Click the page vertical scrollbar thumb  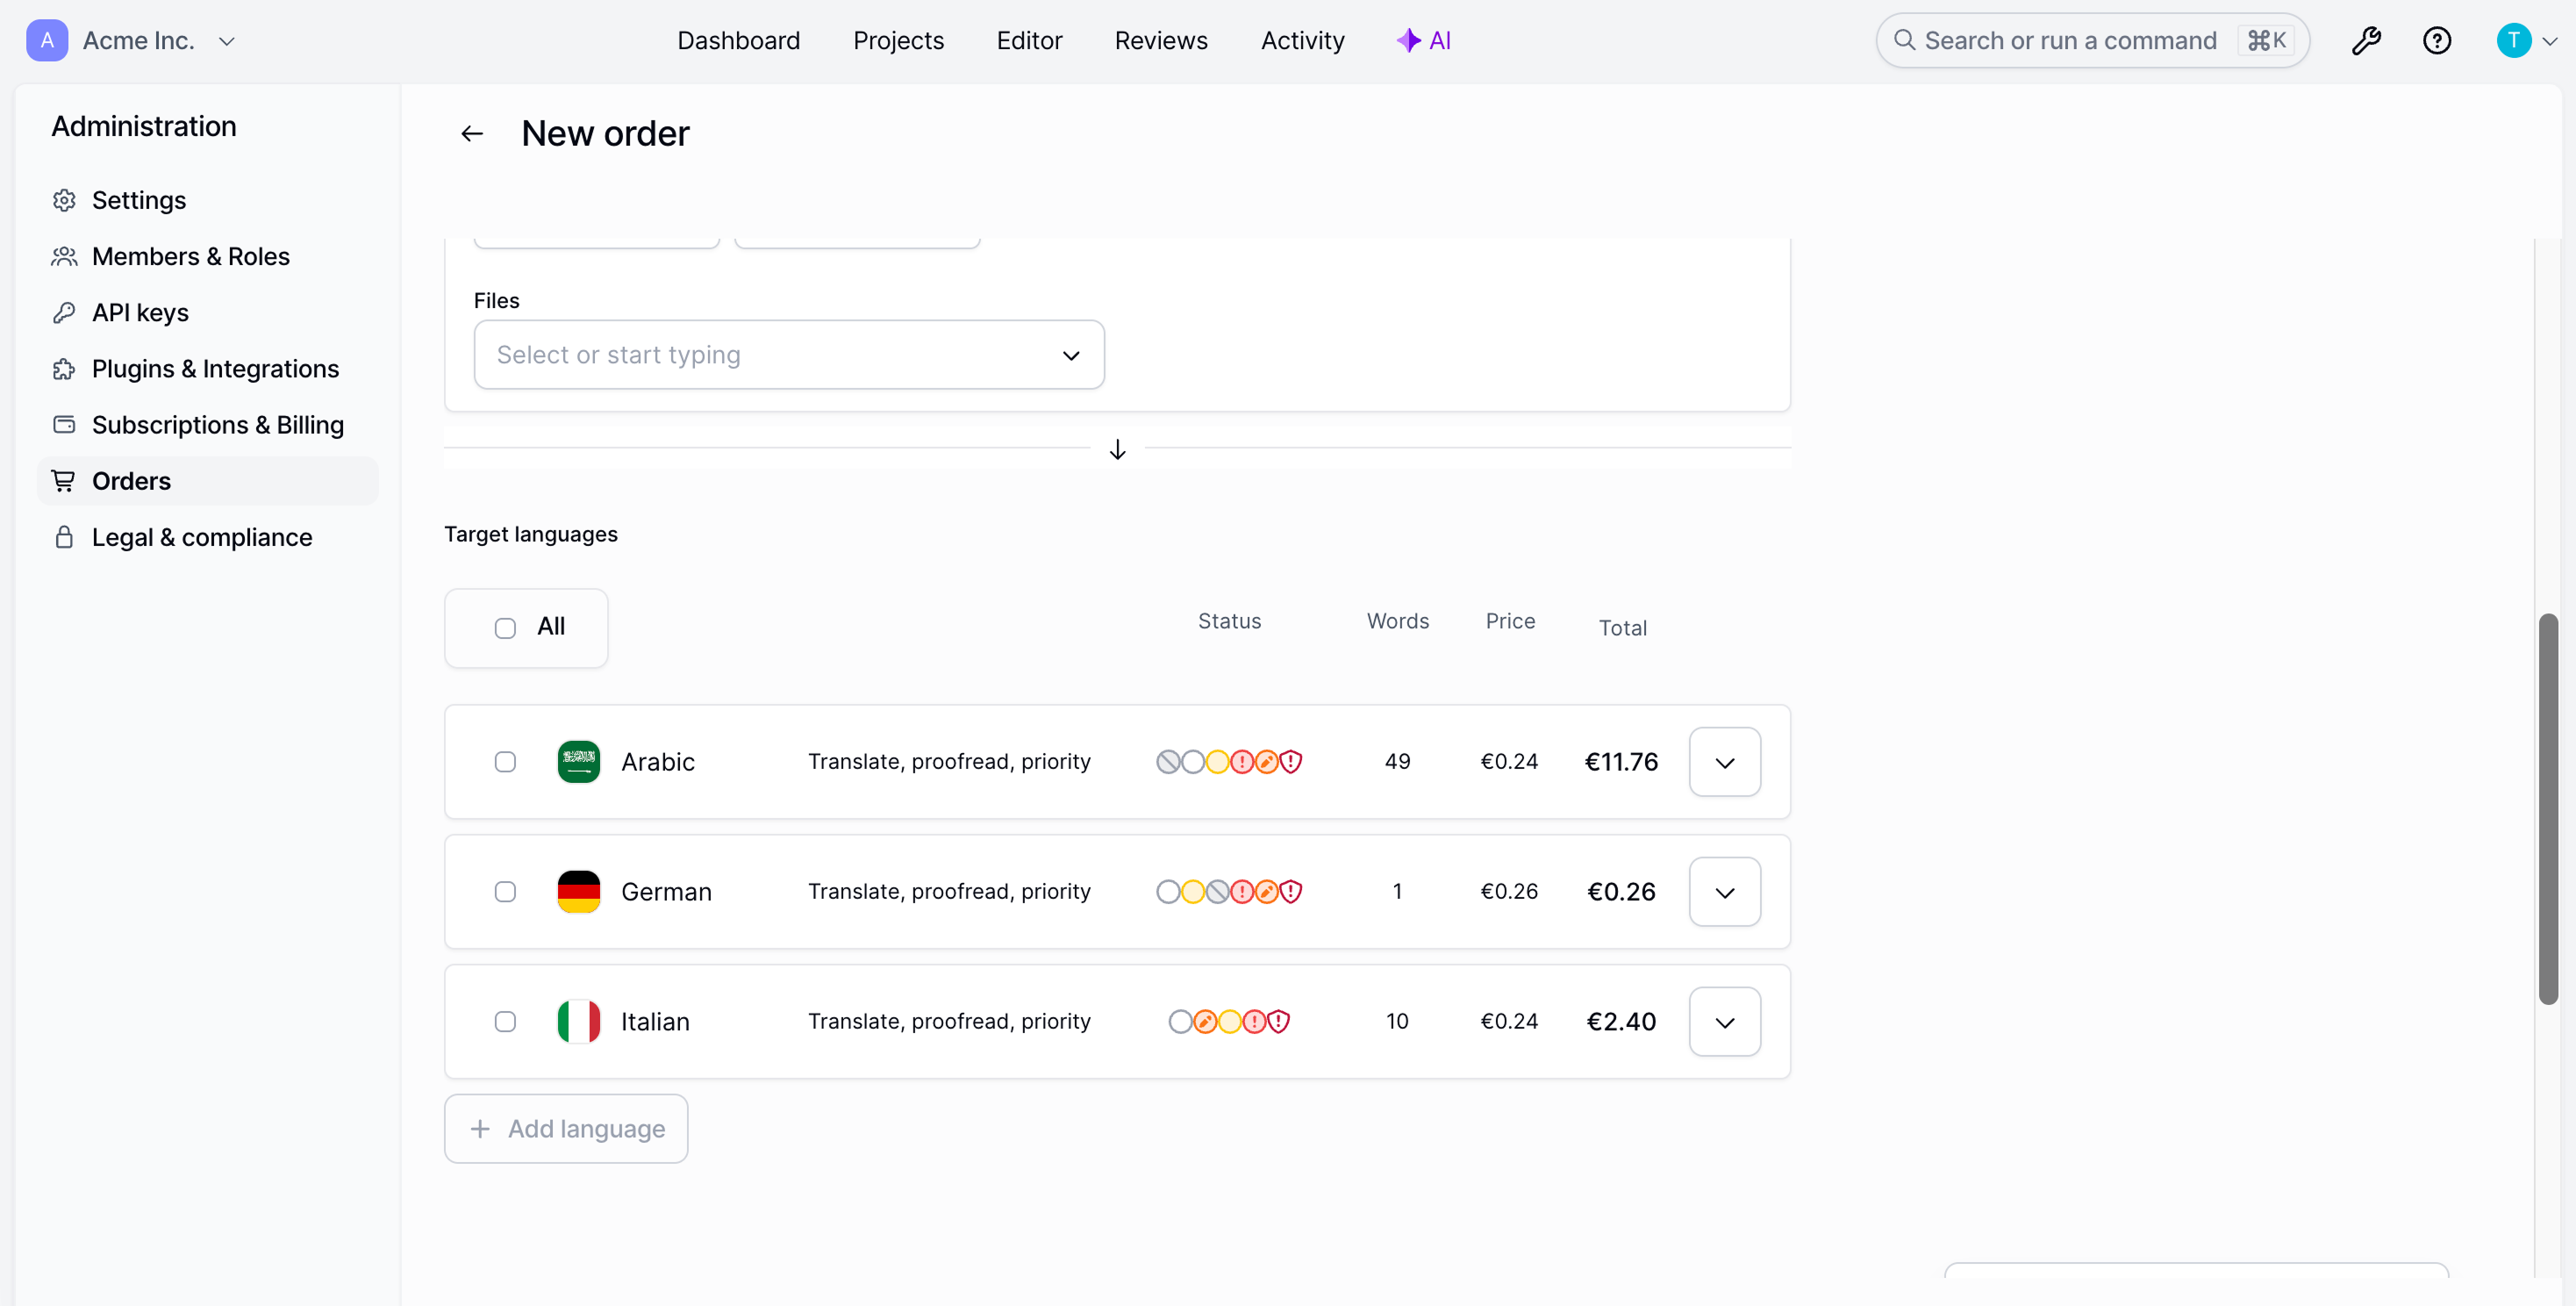click(2548, 809)
